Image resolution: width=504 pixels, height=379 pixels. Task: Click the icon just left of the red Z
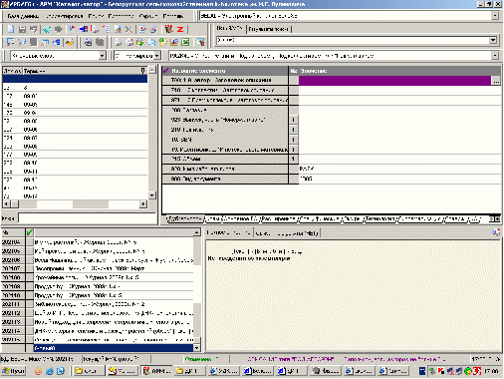pos(169,29)
